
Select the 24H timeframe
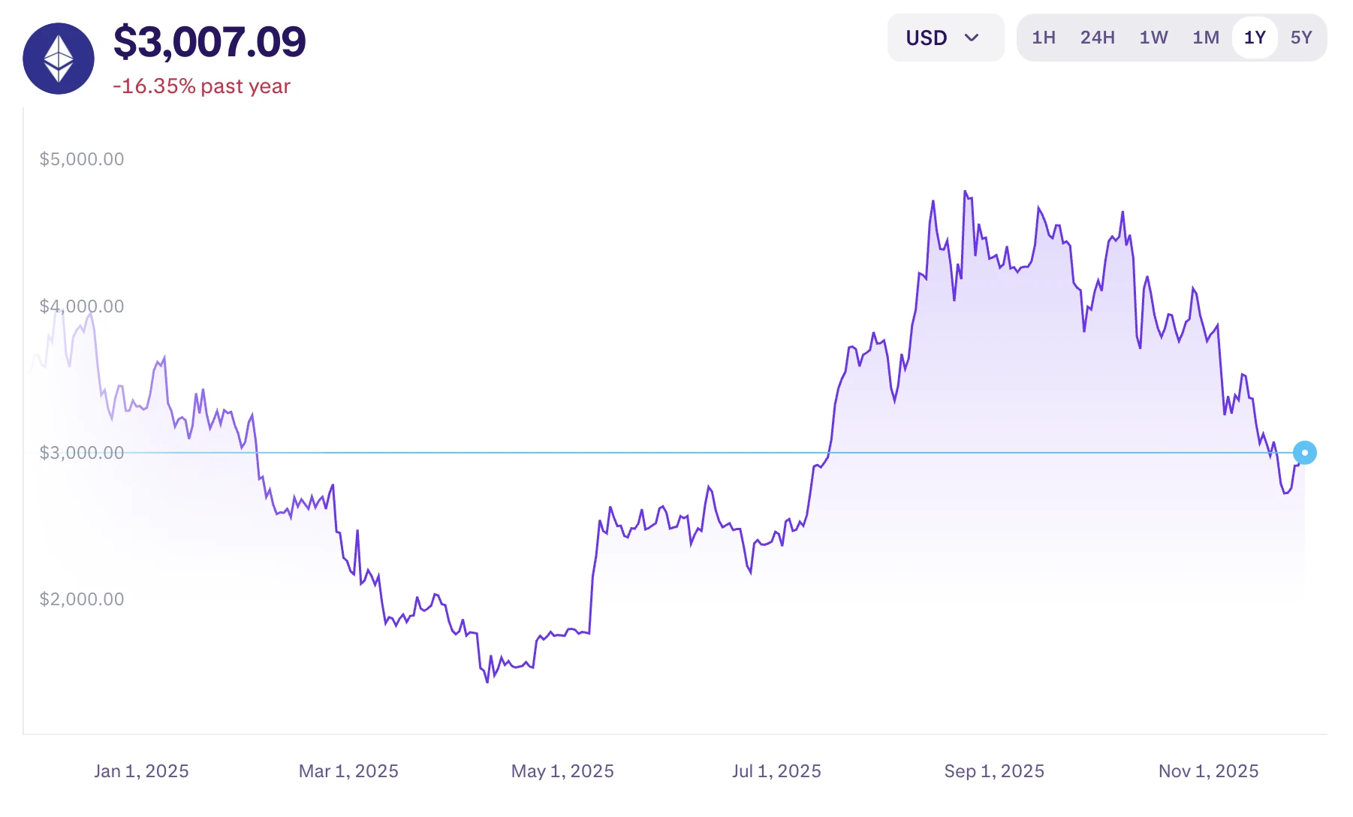point(1098,37)
